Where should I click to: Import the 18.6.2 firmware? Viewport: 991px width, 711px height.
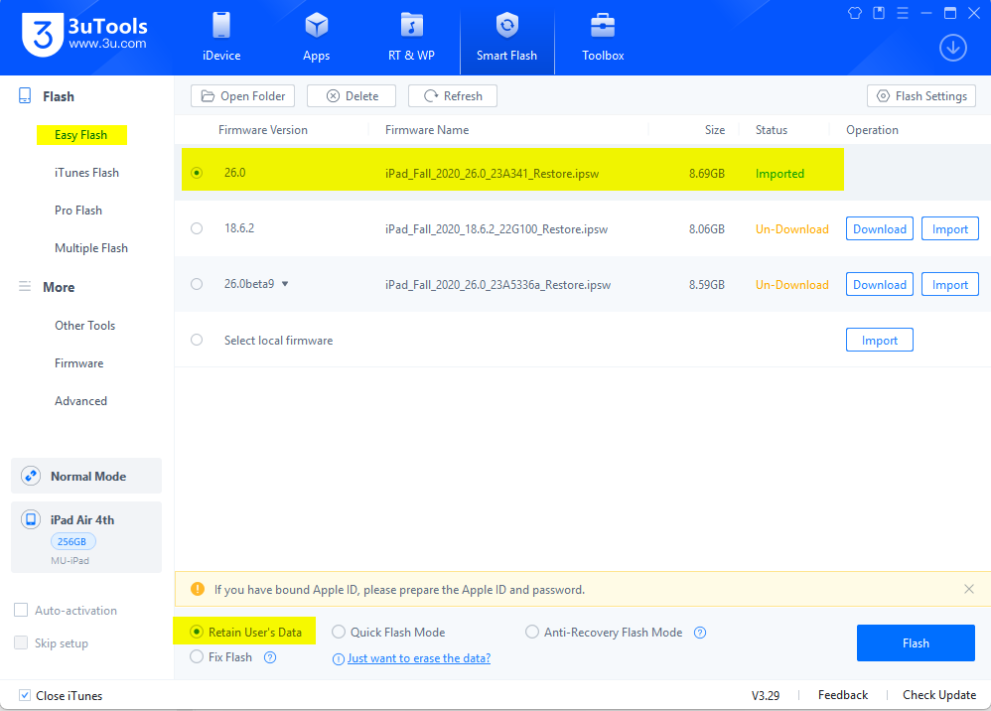point(950,228)
